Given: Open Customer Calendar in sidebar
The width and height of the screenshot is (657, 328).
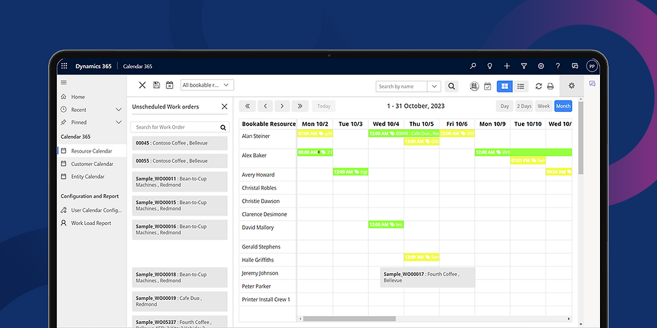Looking at the screenshot, I should tap(93, 164).
